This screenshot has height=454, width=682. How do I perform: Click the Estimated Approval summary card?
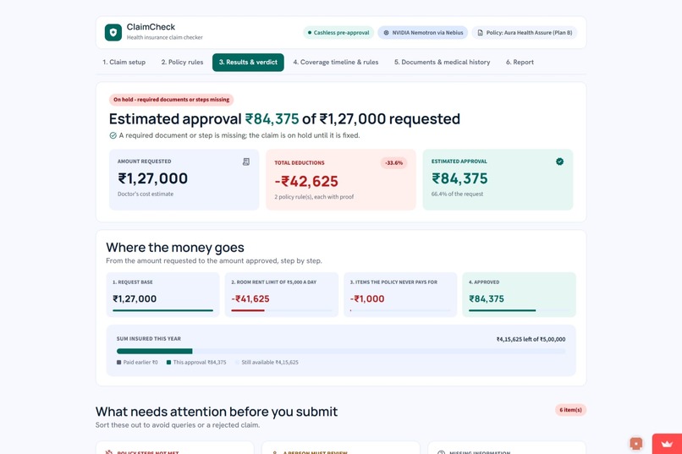[x=498, y=180]
